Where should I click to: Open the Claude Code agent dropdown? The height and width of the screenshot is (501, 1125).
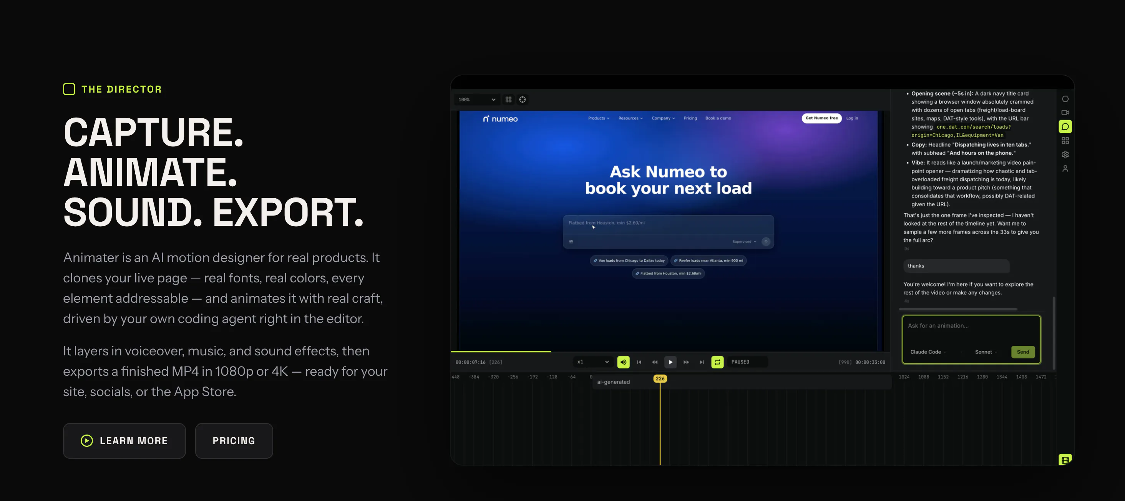pyautogui.click(x=928, y=352)
